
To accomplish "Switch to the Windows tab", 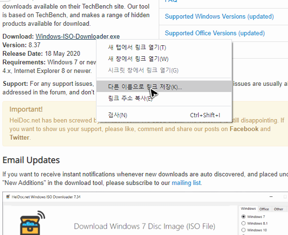I will [248, 209].
